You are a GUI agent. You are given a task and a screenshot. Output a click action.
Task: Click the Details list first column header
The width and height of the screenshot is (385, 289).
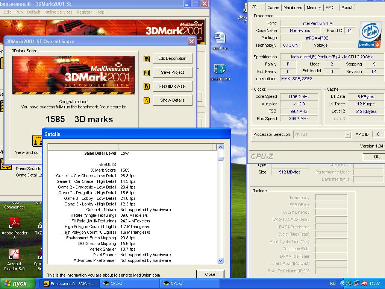point(83,147)
